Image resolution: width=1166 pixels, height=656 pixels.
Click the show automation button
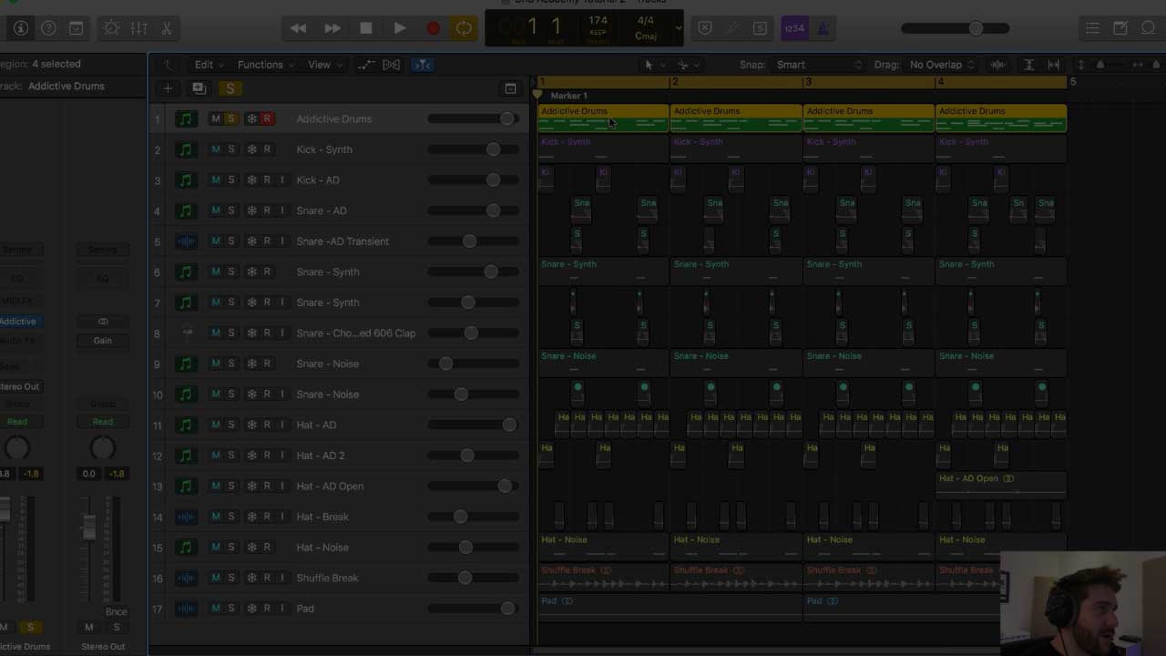(x=365, y=65)
